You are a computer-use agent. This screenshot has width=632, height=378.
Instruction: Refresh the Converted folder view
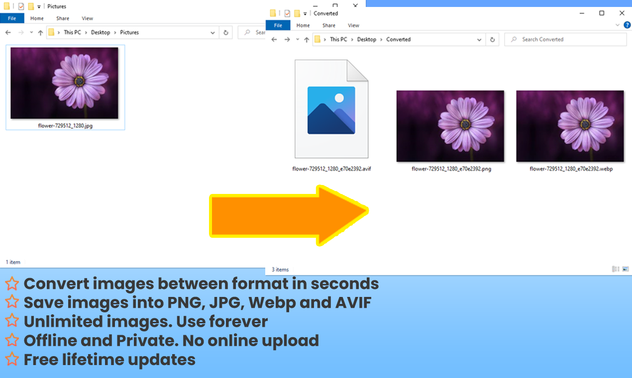(493, 39)
